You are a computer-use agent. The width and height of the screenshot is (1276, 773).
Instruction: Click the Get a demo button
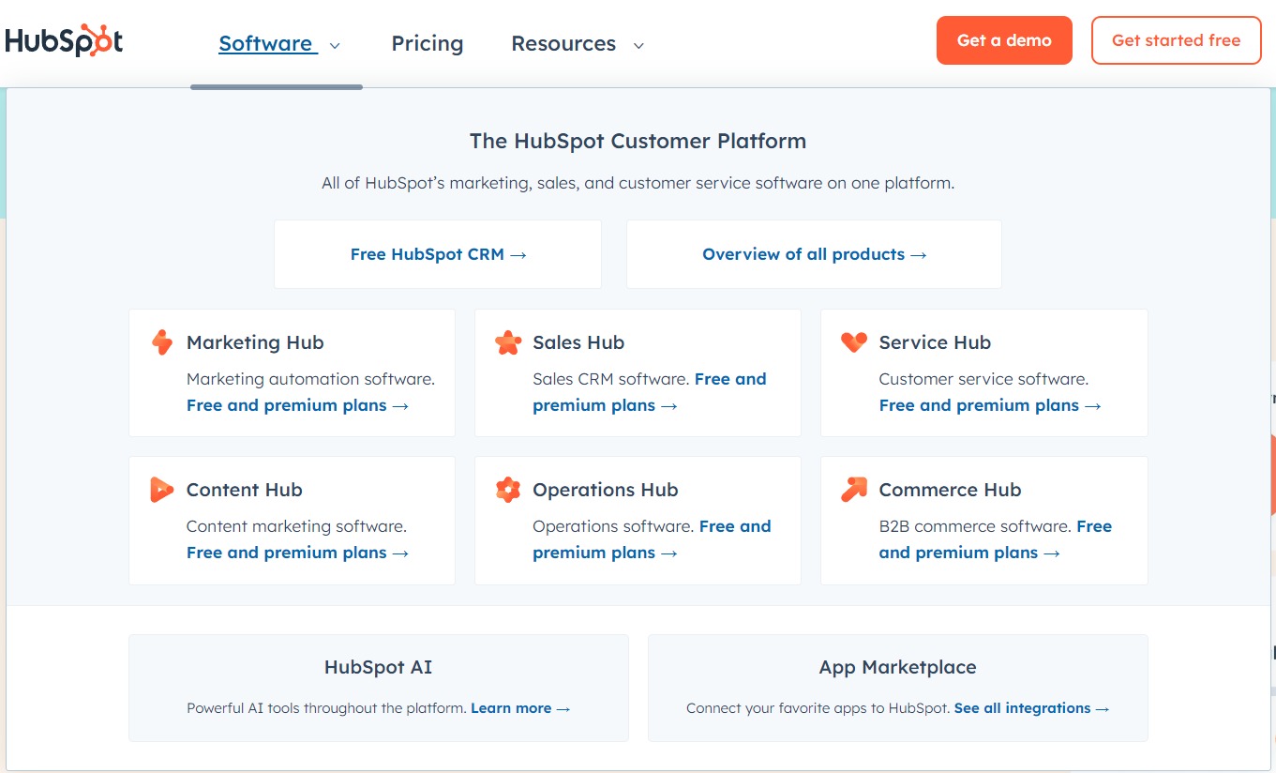pos(1004,40)
